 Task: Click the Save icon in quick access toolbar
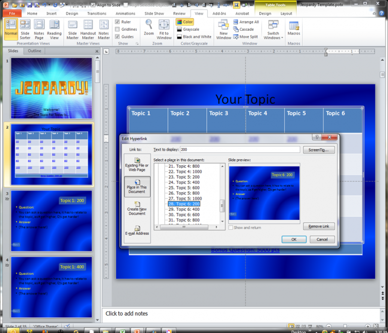click(29, 5)
